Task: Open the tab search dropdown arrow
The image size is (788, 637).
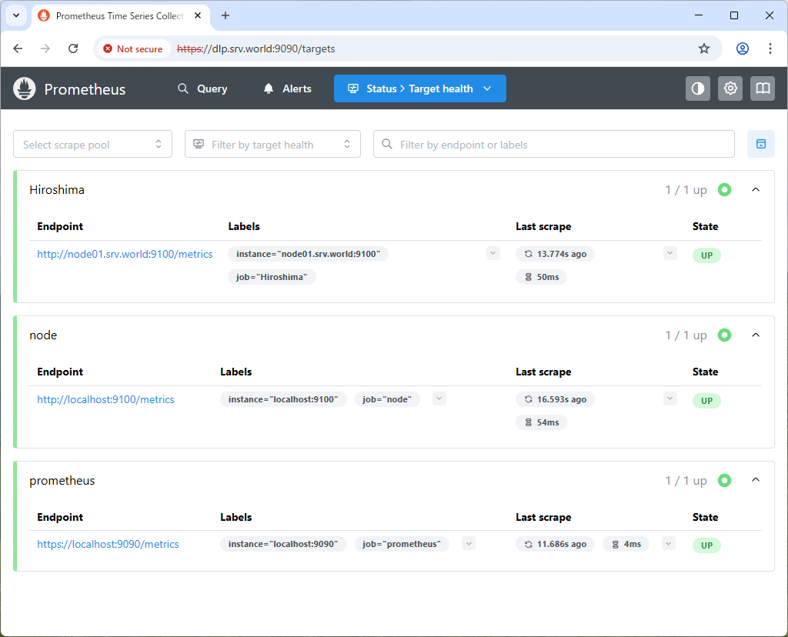Action: click(x=16, y=15)
